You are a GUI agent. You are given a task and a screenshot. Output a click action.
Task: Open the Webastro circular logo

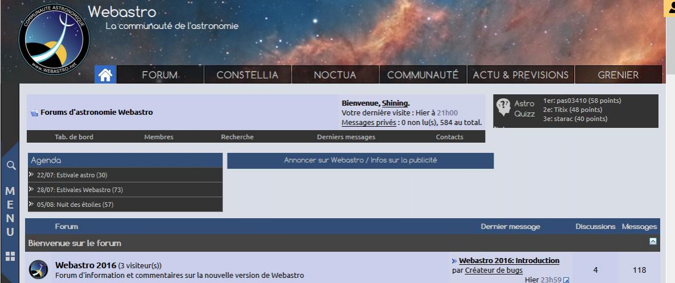pos(54,39)
